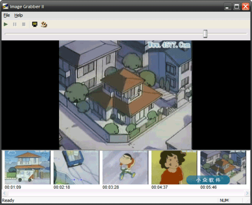Minimize the Image Grabber II window
The width and height of the screenshot is (252, 205).
pyautogui.click(x=227, y=7)
